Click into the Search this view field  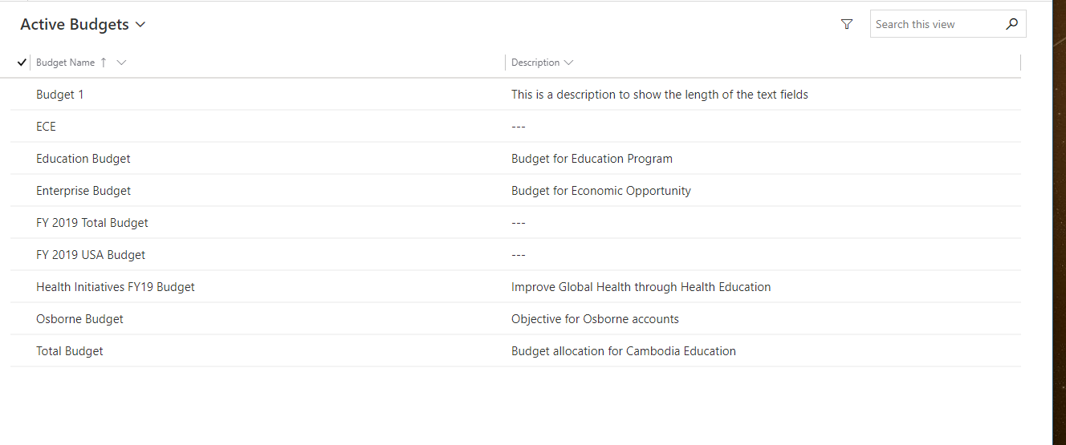[x=936, y=24]
